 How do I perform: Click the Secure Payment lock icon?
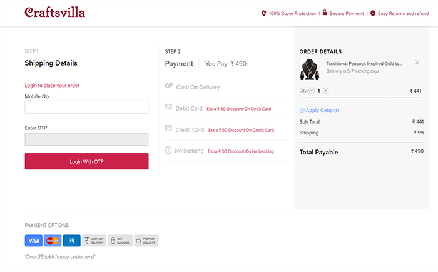coord(325,13)
